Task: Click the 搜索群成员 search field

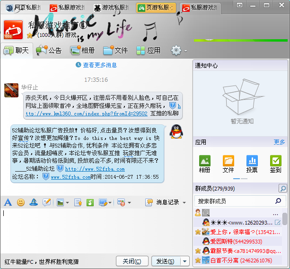Action: point(240,201)
